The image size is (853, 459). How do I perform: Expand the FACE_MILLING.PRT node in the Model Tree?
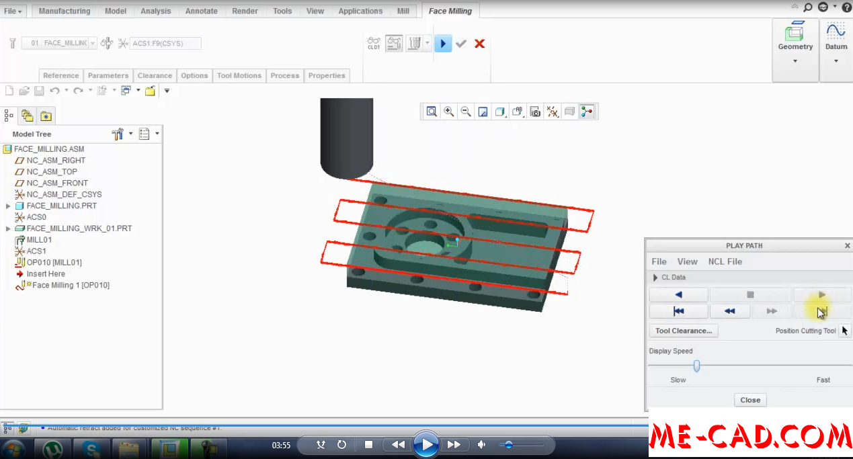[x=7, y=206]
